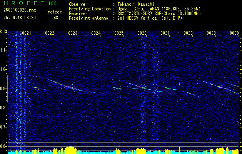Click the bright red echo trace near 0823
This screenshot has width=242, height=154.
pyautogui.click(x=71, y=87)
